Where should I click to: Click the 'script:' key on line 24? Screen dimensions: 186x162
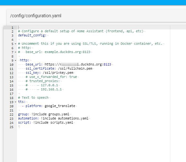25,122
